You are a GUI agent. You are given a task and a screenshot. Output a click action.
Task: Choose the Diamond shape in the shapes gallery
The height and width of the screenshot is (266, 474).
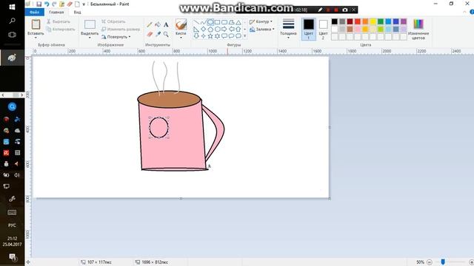(203, 30)
